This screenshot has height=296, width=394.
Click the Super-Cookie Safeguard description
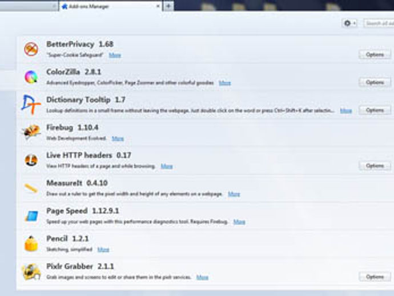75,55
